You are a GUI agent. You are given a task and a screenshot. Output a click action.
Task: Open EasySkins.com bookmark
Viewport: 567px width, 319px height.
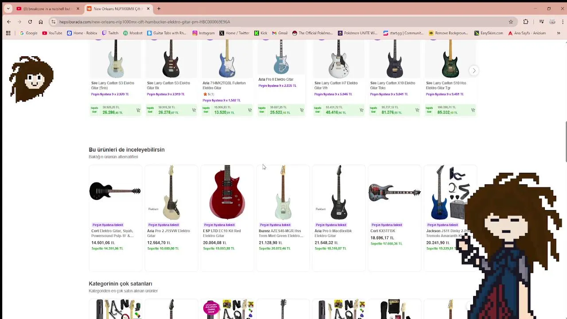click(x=489, y=33)
